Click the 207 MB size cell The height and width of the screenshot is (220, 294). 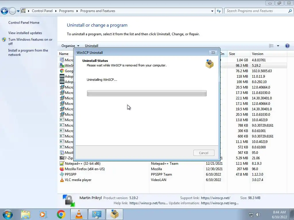(x=242, y=169)
